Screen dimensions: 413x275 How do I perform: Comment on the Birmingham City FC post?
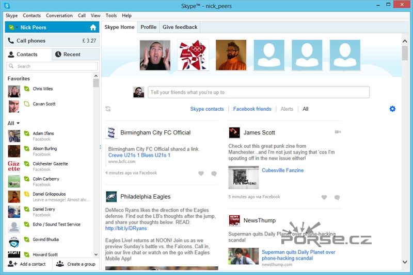(x=214, y=174)
